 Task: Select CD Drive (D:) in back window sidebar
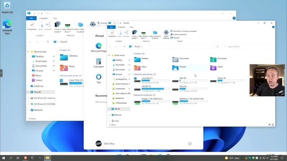44,98
